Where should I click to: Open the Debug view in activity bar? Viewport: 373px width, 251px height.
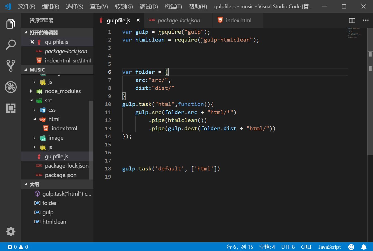[10, 87]
